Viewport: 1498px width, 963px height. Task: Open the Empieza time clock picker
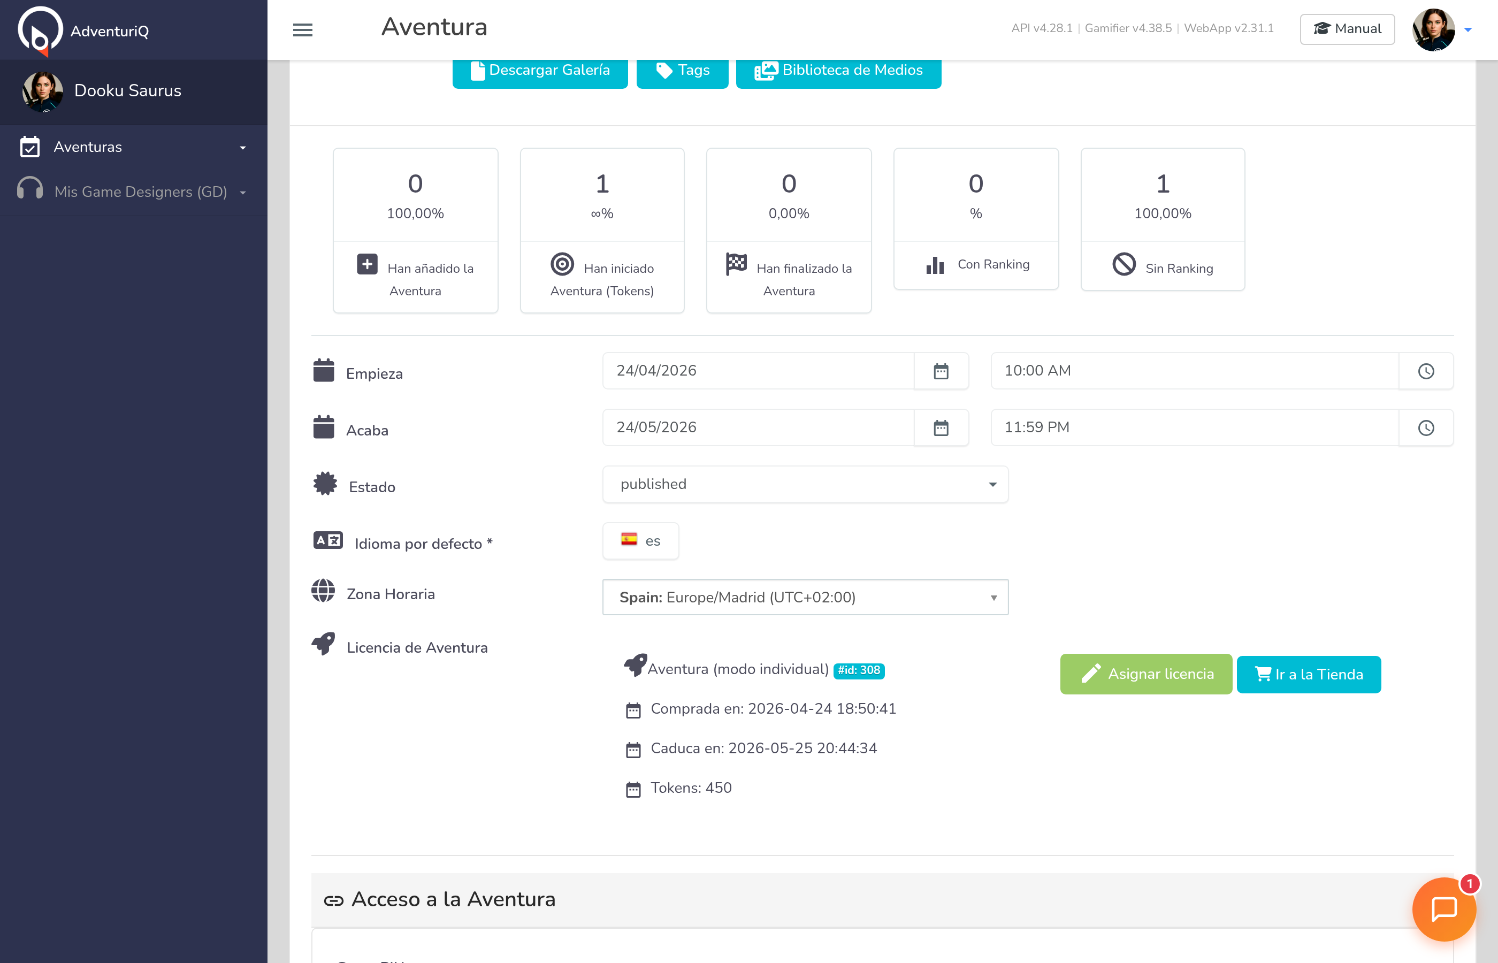tap(1425, 371)
